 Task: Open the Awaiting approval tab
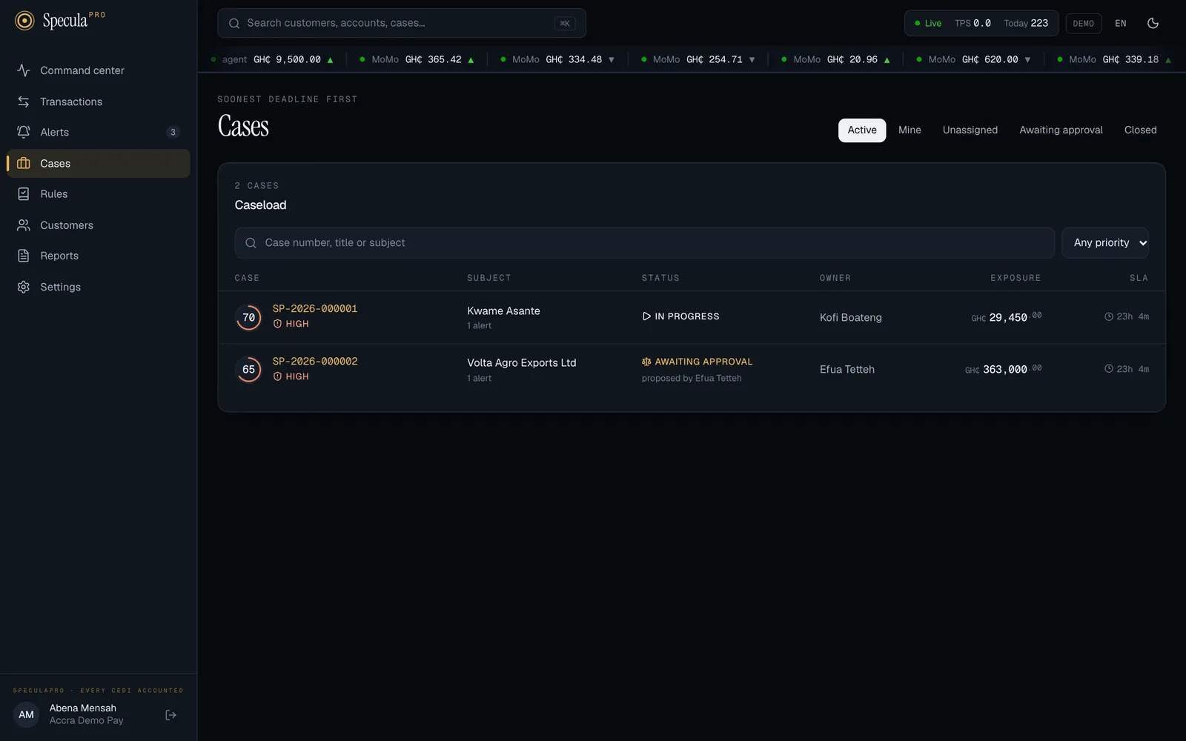[x=1061, y=130]
